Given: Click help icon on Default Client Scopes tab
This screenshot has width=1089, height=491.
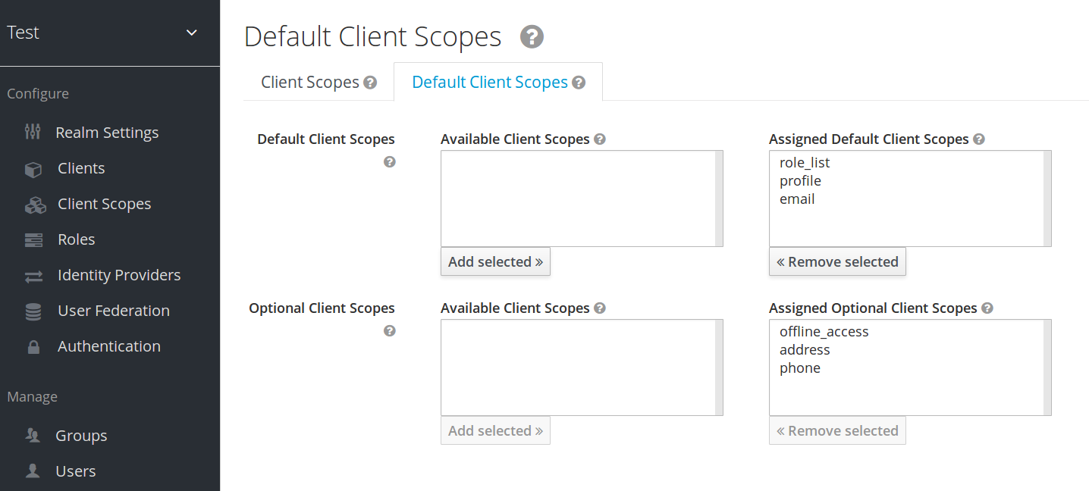Looking at the screenshot, I should click(x=579, y=83).
